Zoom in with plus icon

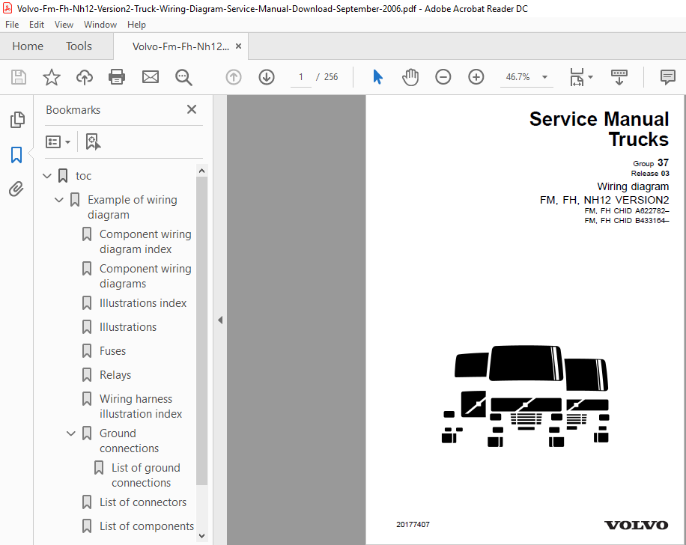pos(476,77)
